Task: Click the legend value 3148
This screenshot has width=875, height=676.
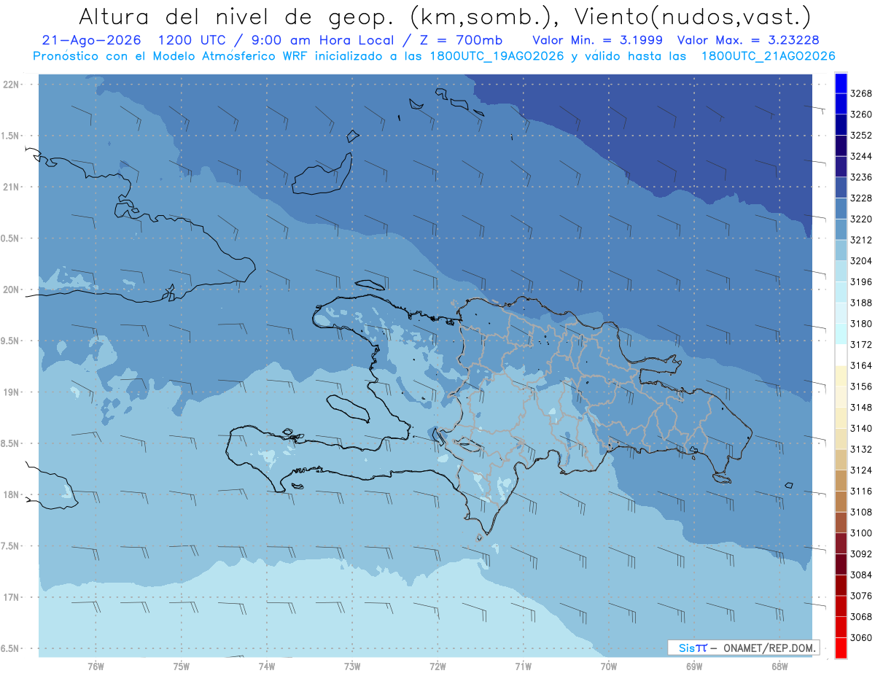Action: [x=861, y=407]
